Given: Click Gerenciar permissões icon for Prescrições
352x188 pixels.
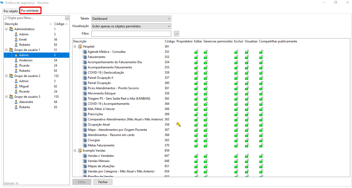Looking at the screenshot, I should [205, 114].
